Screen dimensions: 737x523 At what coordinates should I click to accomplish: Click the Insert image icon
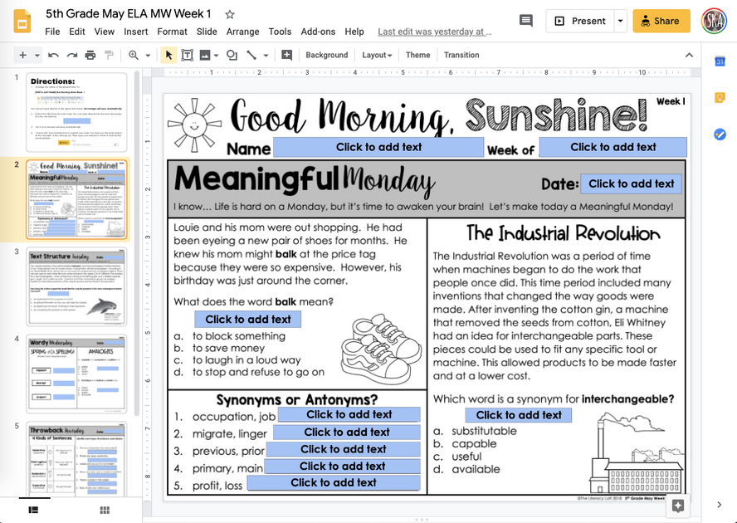click(205, 55)
